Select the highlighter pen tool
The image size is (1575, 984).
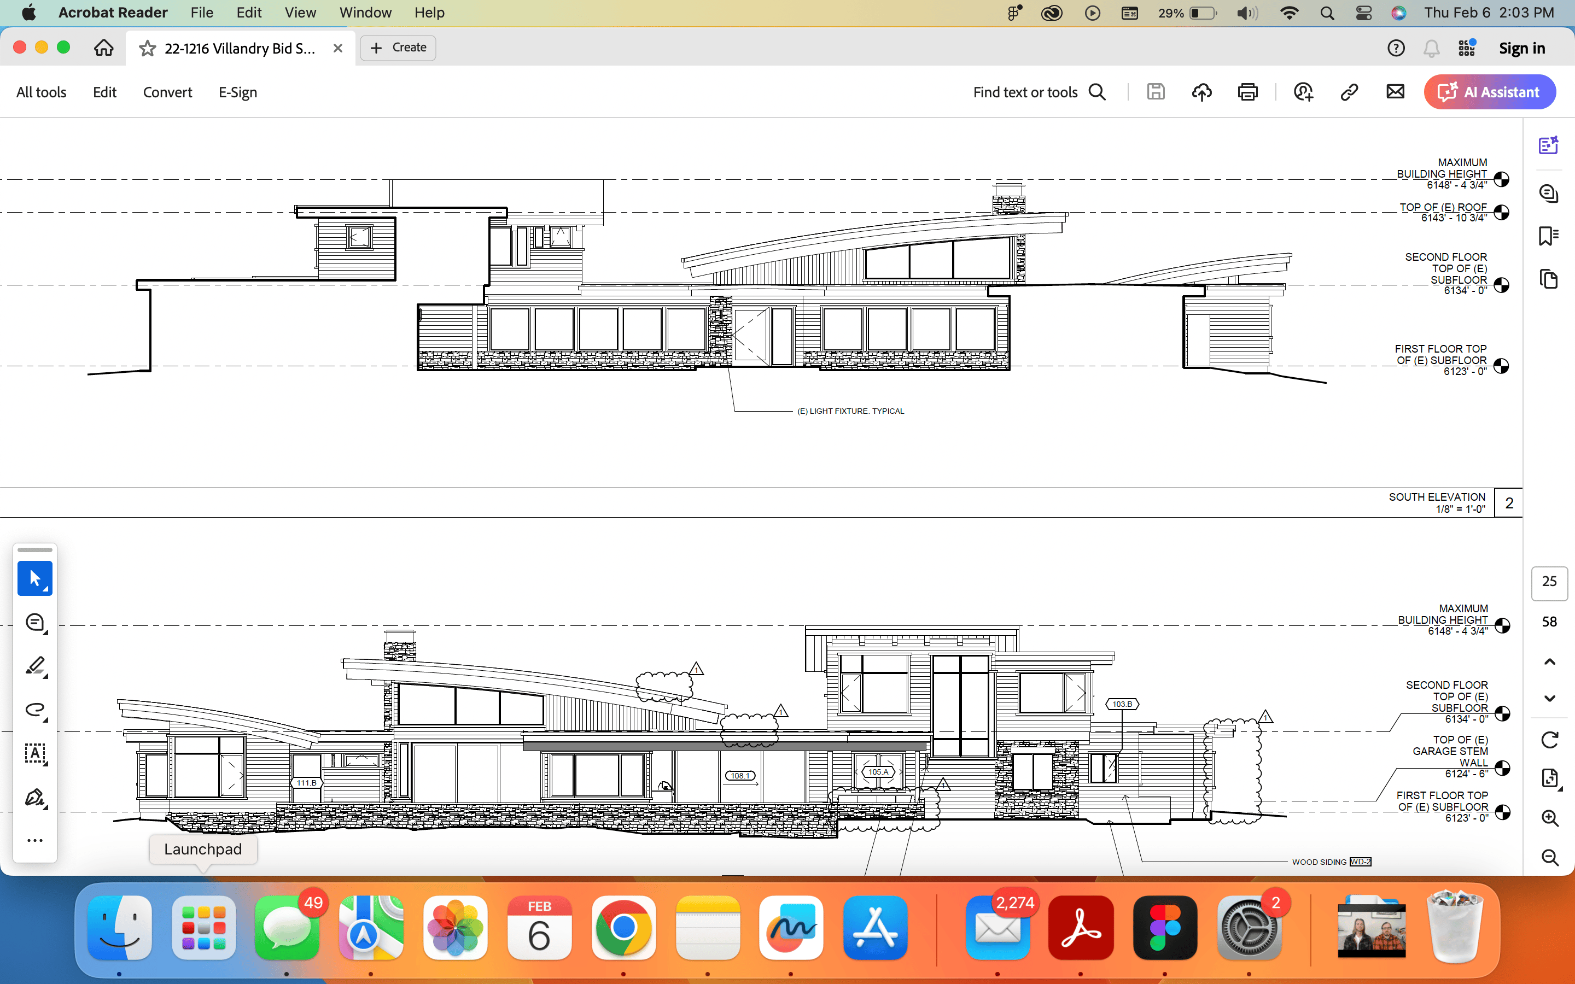[34, 666]
